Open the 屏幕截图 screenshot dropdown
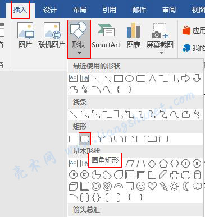 point(160,39)
